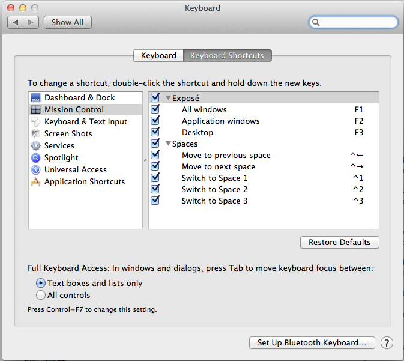Collapse the Spaces disclosure triangle
The height and width of the screenshot is (361, 404).
(x=168, y=144)
